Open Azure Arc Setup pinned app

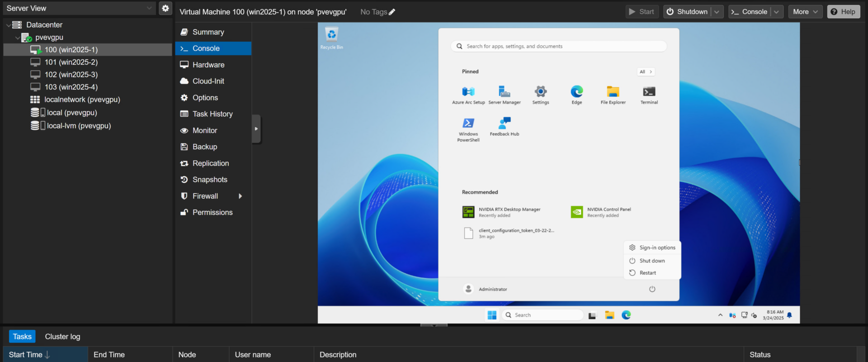point(468,95)
